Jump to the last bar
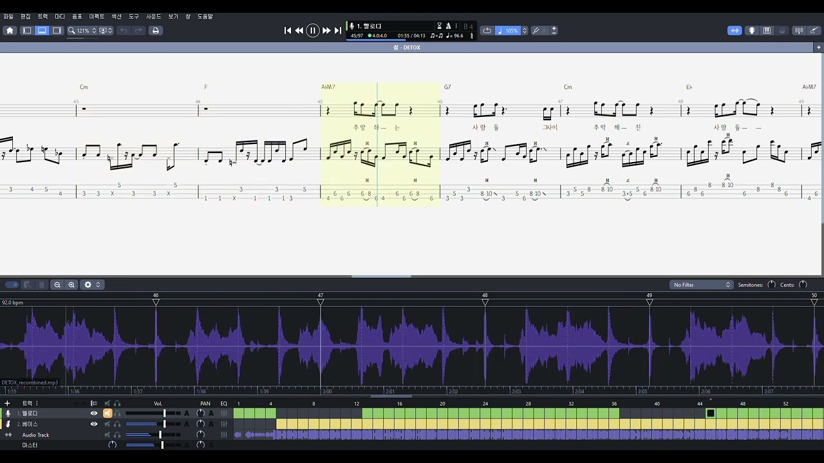Viewport: 824px width, 463px height. 337,30
